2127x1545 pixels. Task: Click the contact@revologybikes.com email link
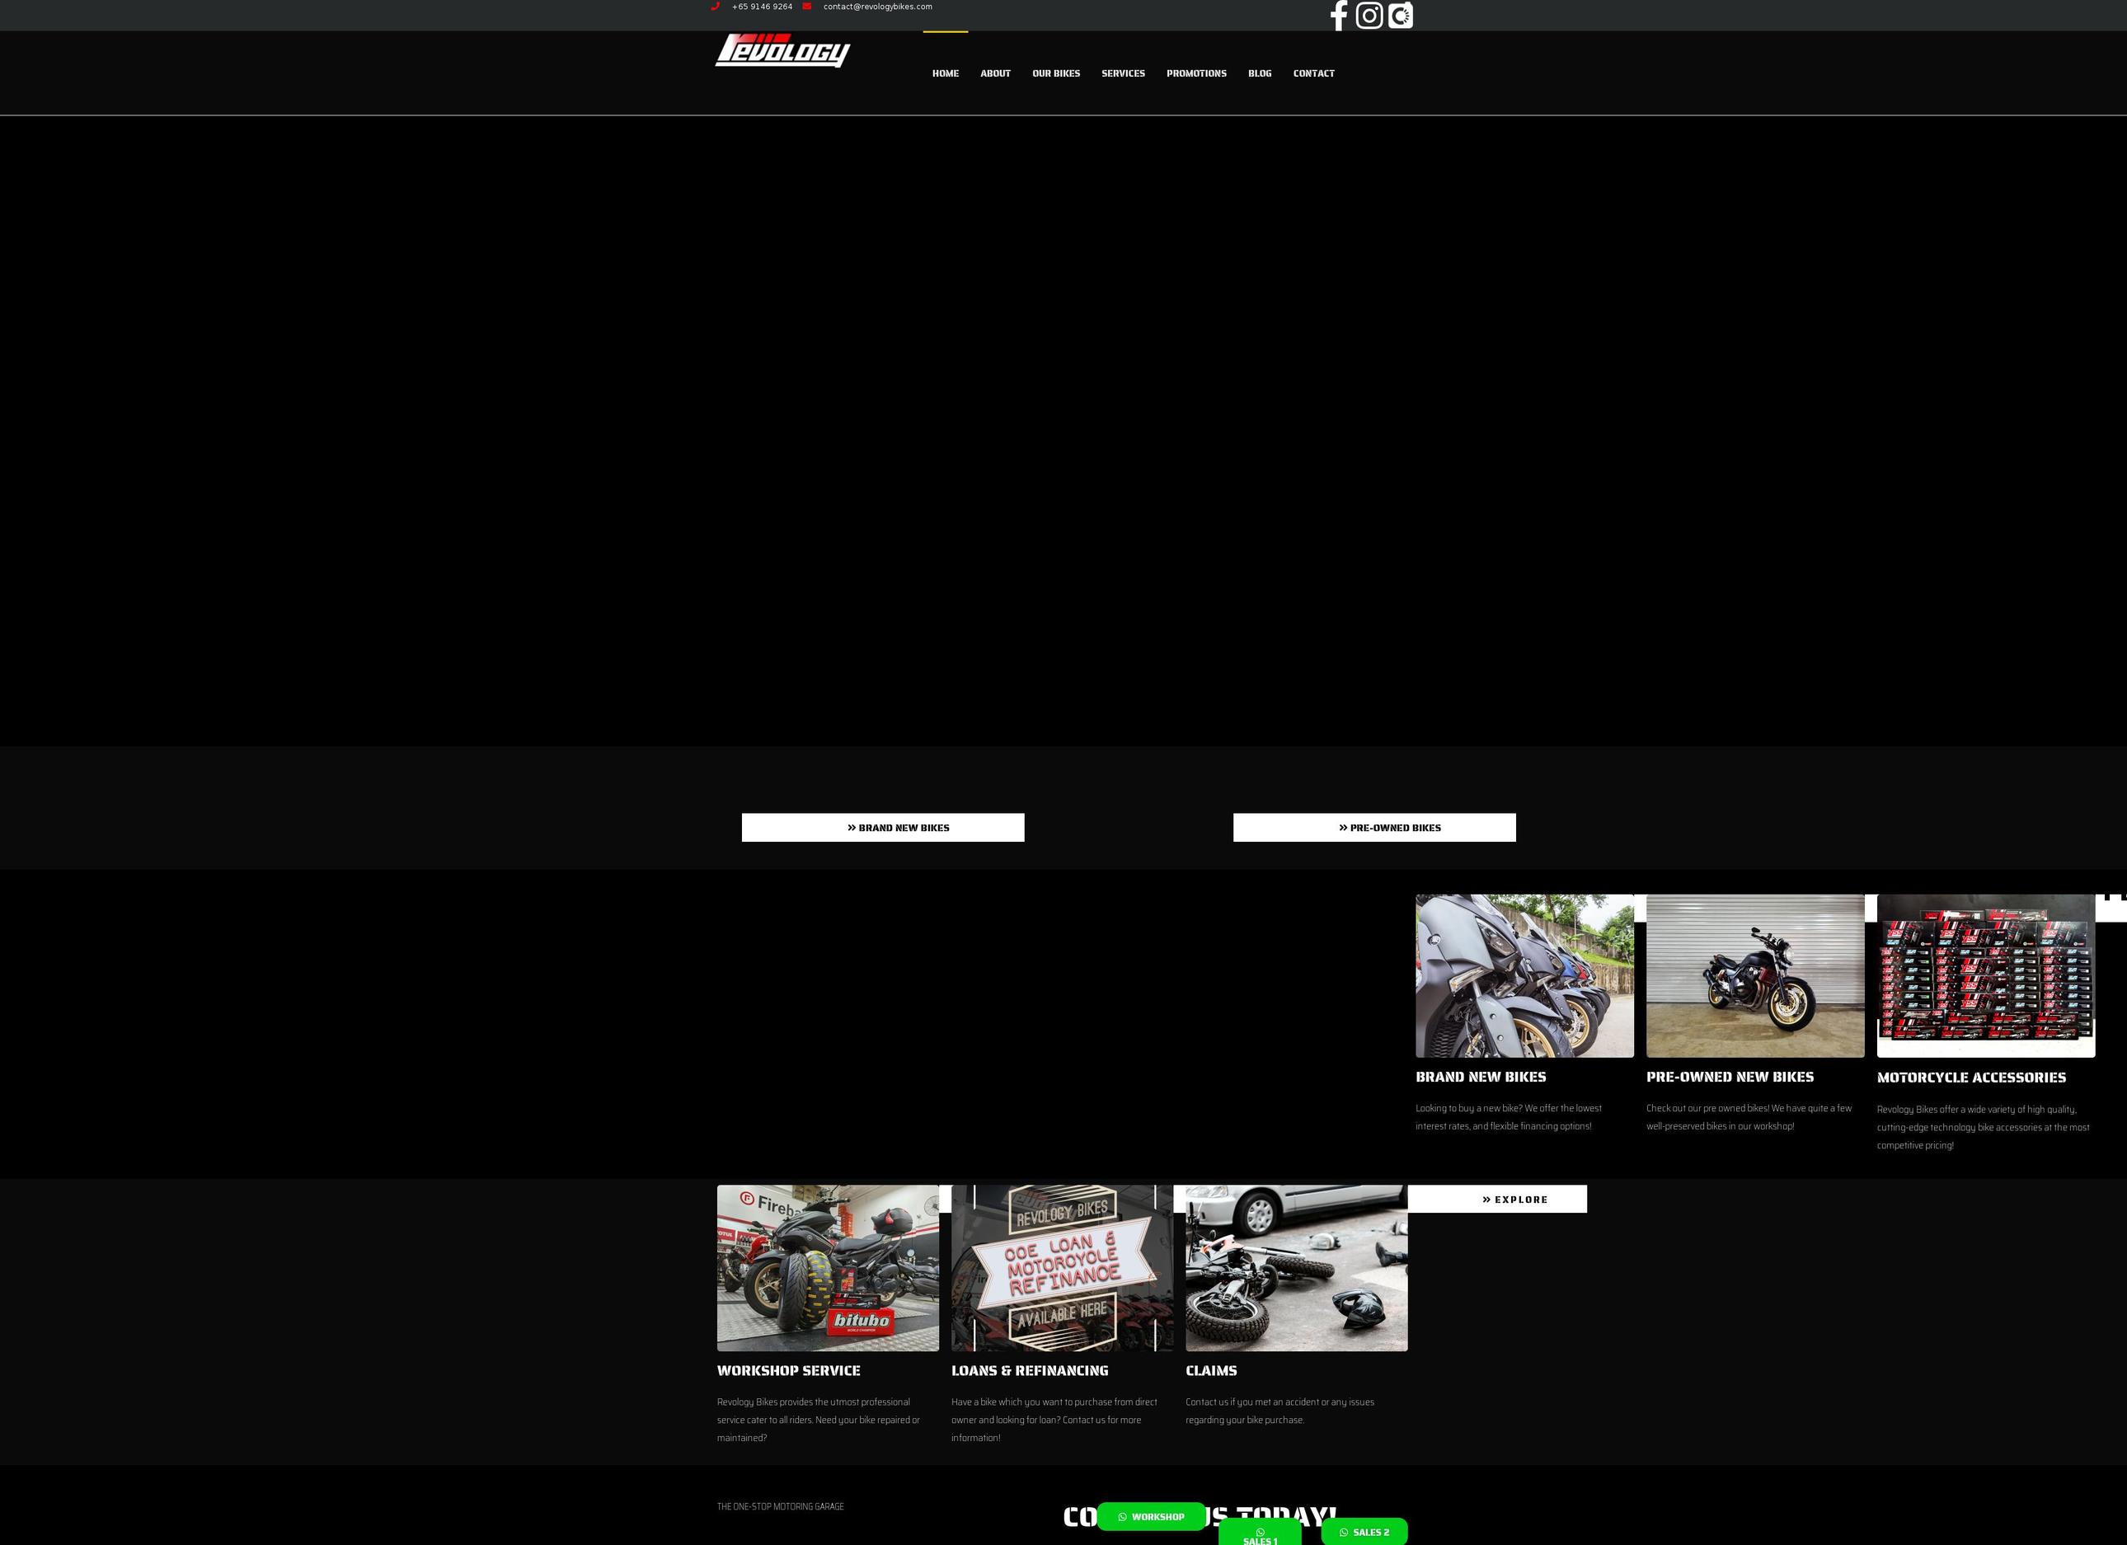click(878, 7)
